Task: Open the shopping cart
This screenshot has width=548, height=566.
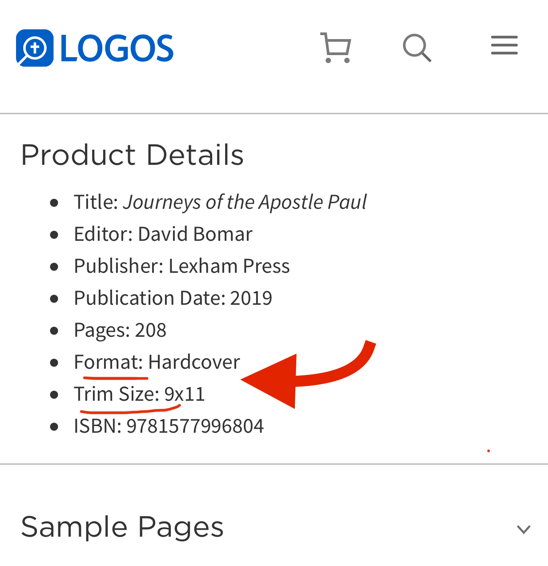Action: (336, 47)
